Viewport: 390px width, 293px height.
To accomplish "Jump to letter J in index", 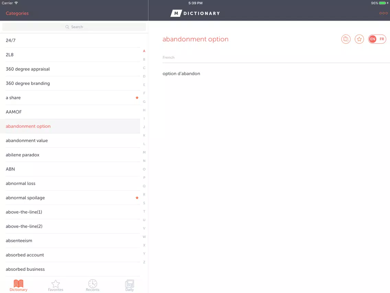I will pyautogui.click(x=144, y=127).
